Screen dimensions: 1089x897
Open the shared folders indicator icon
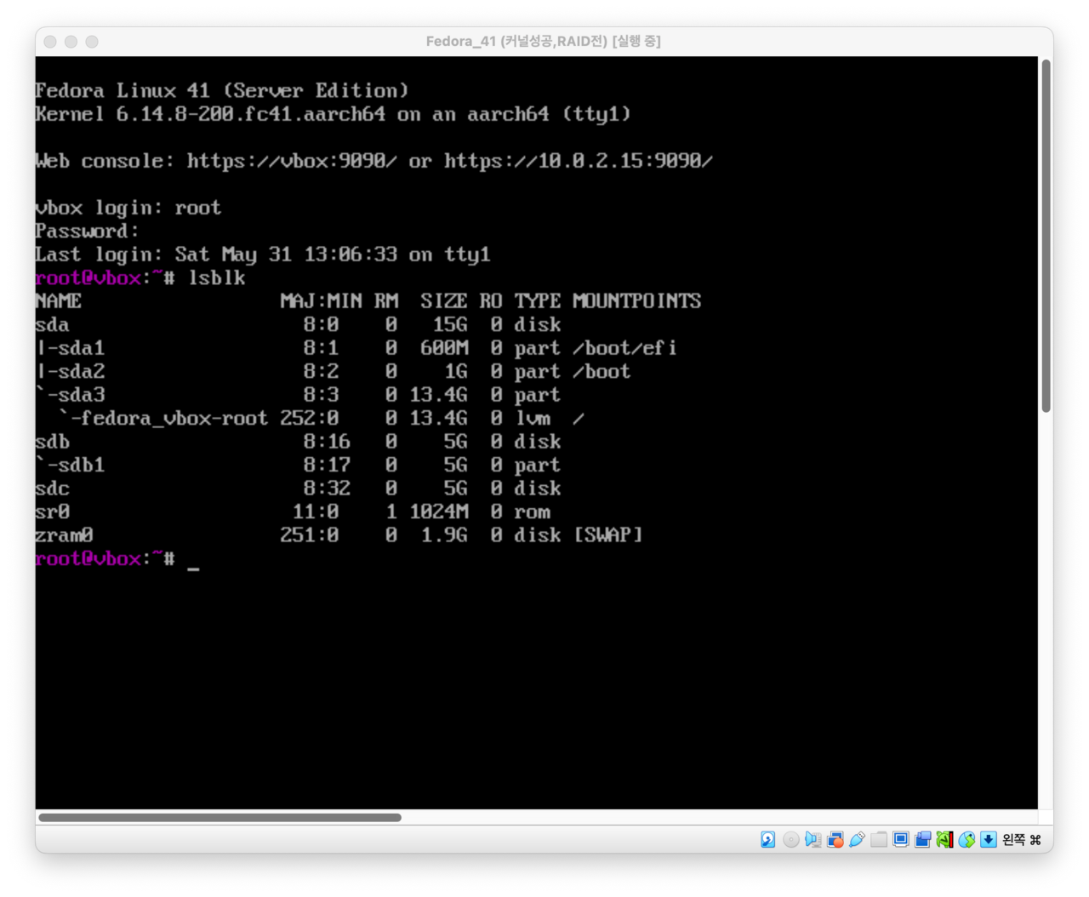tap(879, 840)
